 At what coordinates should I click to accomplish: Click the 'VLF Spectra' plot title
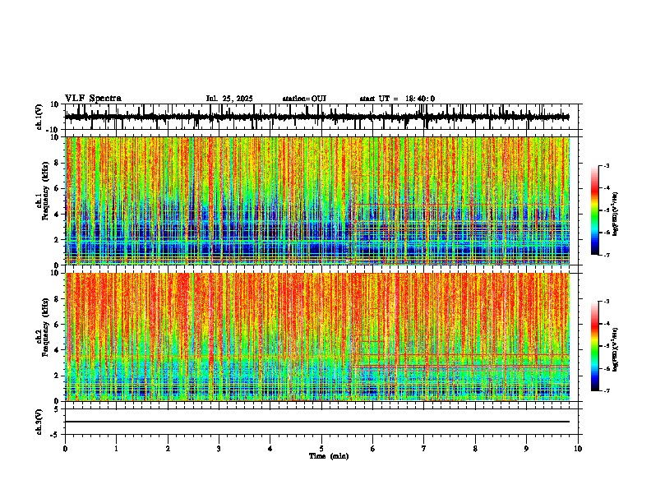click(93, 99)
